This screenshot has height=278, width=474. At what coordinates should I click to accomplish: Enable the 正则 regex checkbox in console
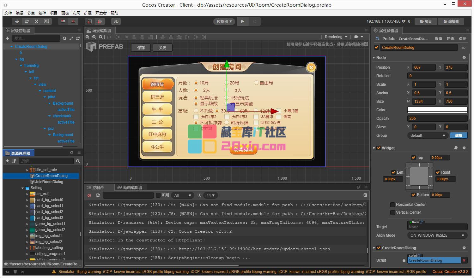point(158,195)
